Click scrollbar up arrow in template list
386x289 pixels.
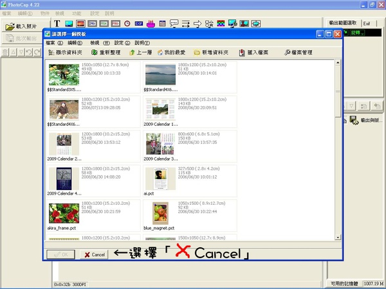pyautogui.click(x=338, y=63)
